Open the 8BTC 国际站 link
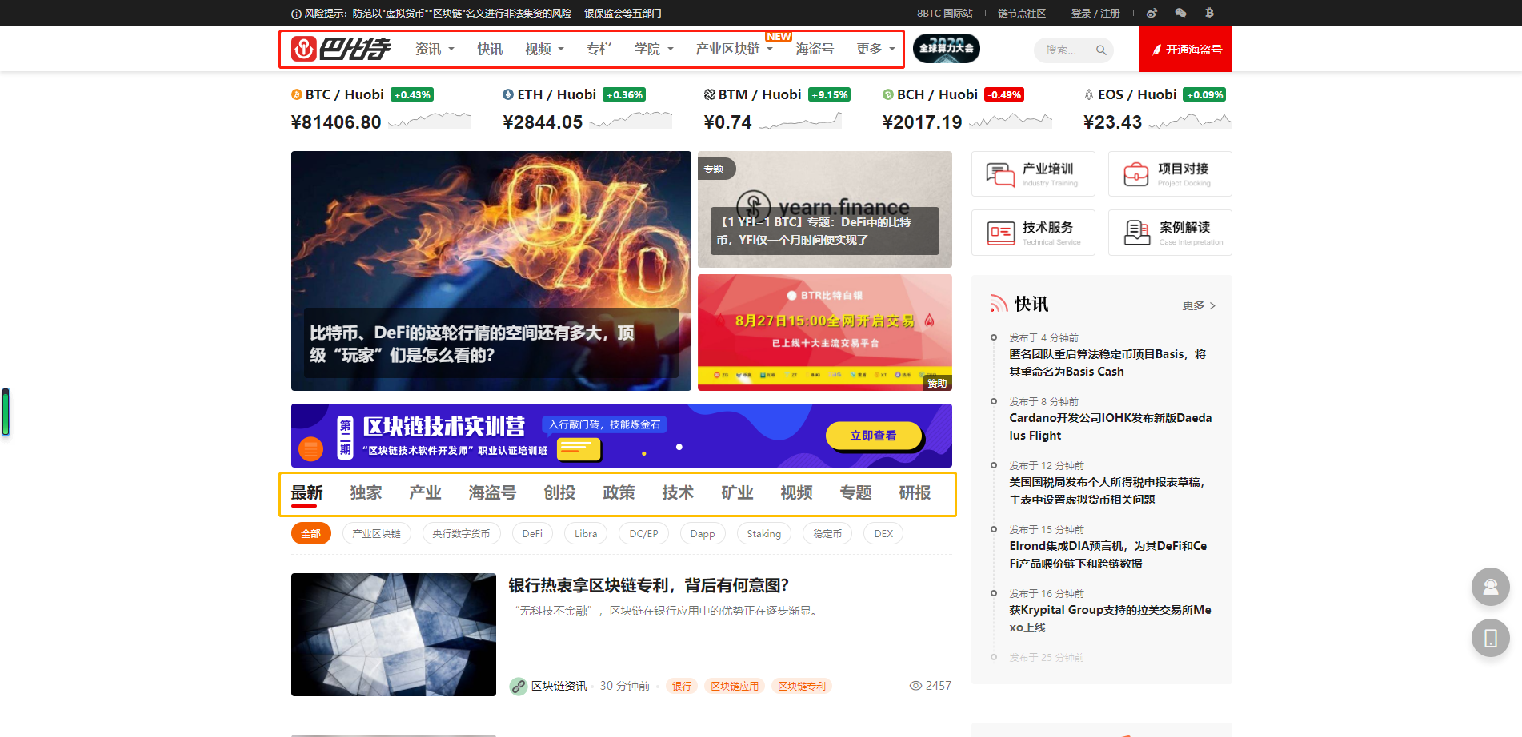This screenshot has width=1522, height=737. coord(945,14)
